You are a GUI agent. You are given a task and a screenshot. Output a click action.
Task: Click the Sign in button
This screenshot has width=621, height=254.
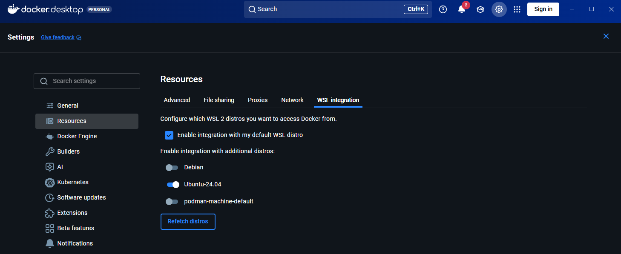click(x=543, y=9)
